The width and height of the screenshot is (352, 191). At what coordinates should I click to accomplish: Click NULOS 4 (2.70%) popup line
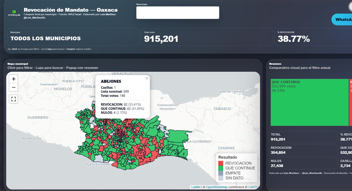pos(114,113)
